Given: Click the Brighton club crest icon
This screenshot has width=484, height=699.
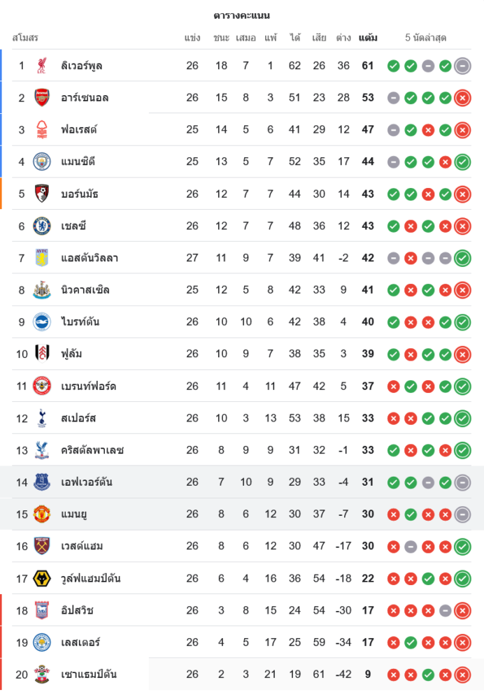Looking at the screenshot, I should 42,322.
